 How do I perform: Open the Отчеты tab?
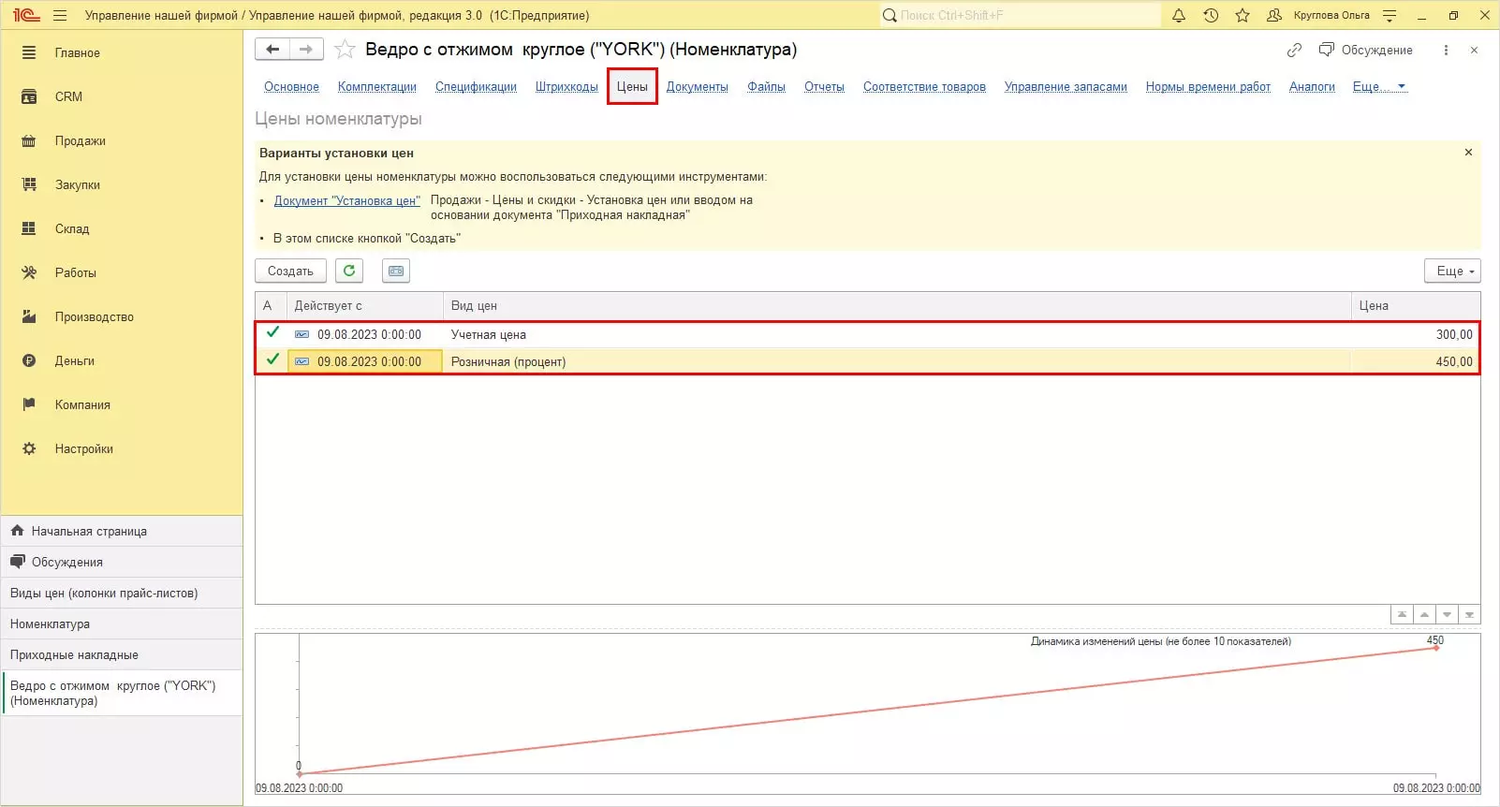coord(824,87)
